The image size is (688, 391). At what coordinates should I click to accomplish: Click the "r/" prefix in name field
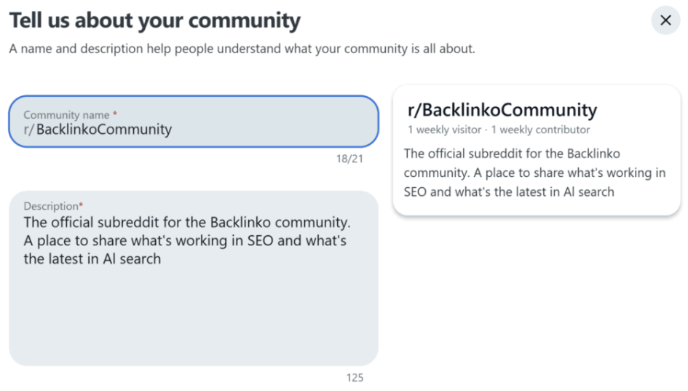click(x=28, y=130)
